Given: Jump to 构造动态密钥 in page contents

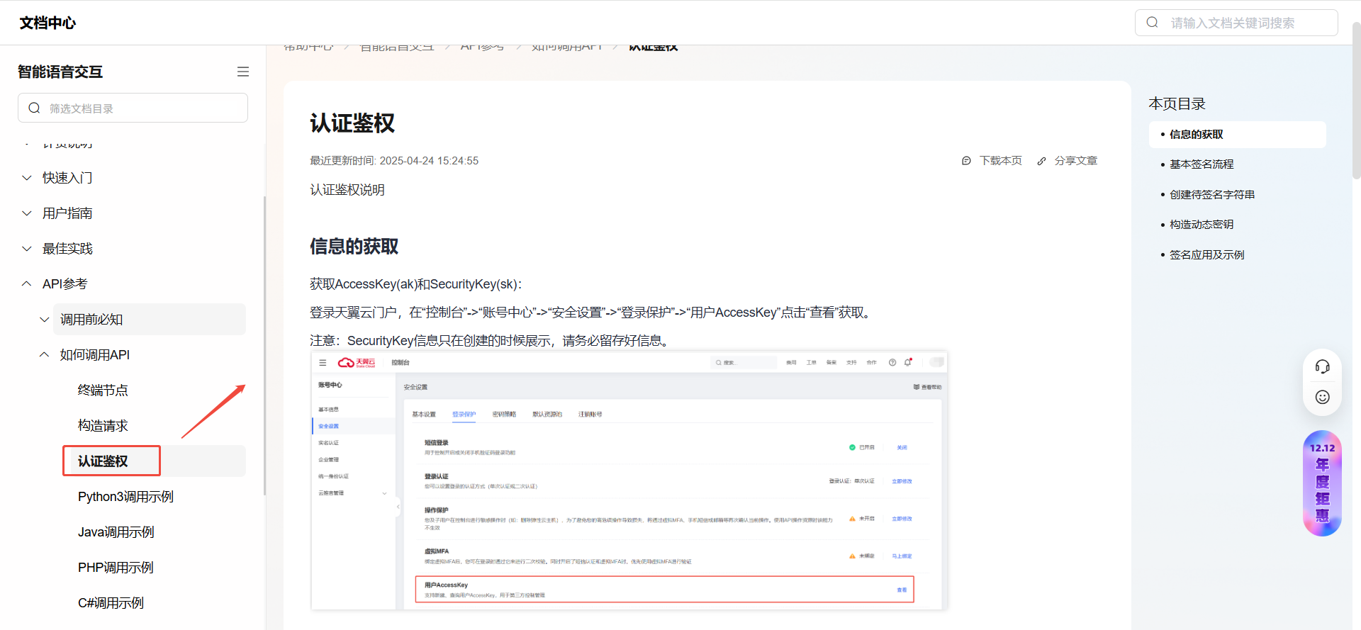Looking at the screenshot, I should (1202, 225).
